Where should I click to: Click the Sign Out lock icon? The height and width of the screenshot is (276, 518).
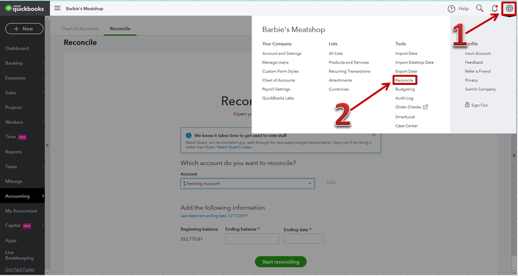[467, 105]
